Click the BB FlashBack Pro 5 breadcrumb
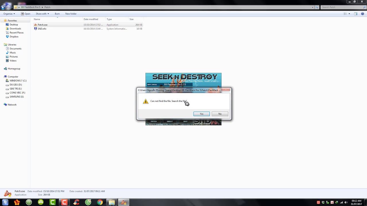 coord(30,7)
